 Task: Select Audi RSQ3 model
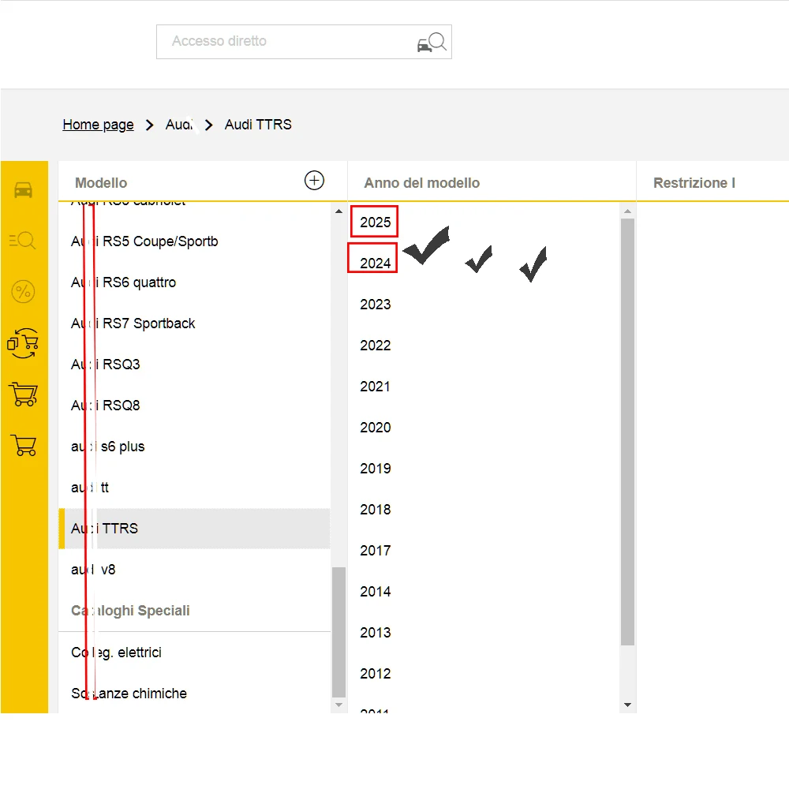pyautogui.click(x=194, y=365)
